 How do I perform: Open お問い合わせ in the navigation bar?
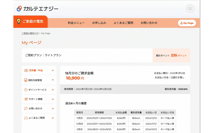pos(149,23)
